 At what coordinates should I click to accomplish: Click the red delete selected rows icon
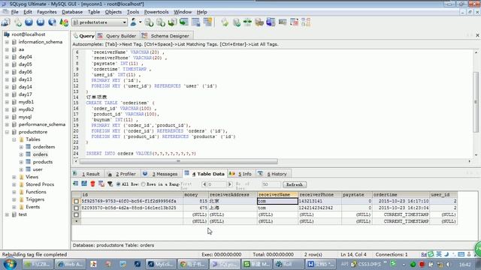(92, 184)
